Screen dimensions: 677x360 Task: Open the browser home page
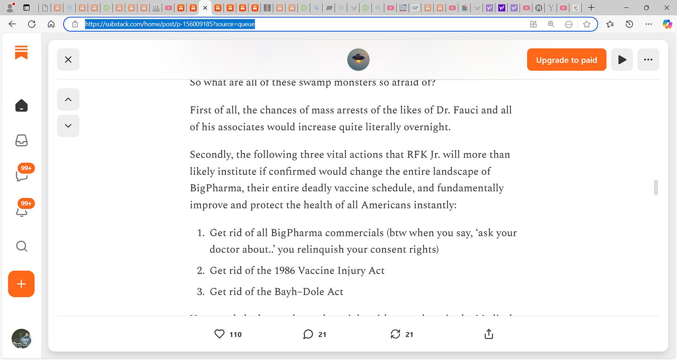[x=51, y=24]
